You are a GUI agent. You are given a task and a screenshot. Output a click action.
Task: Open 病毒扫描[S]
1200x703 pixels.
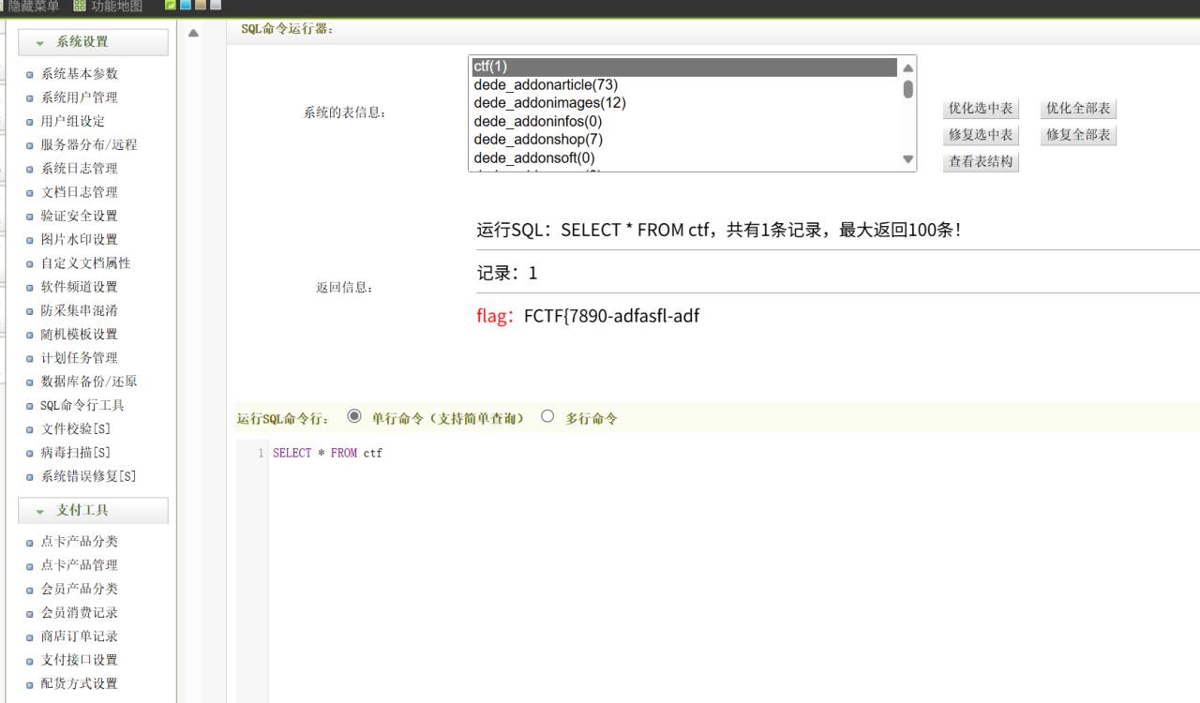coord(76,453)
